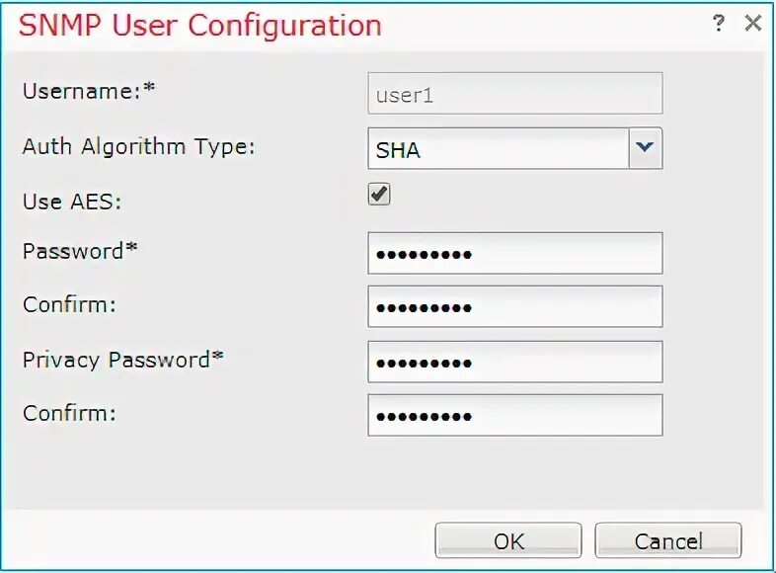Screen dimensions: 776x573
Task: Close the SNMP User Configuration dialog
Action: point(752,24)
